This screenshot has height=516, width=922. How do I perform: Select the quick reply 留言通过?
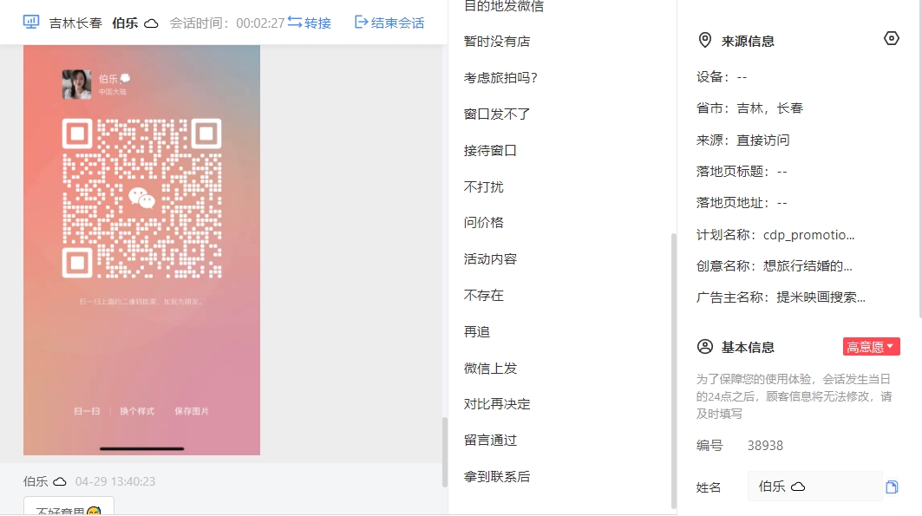pyautogui.click(x=490, y=441)
